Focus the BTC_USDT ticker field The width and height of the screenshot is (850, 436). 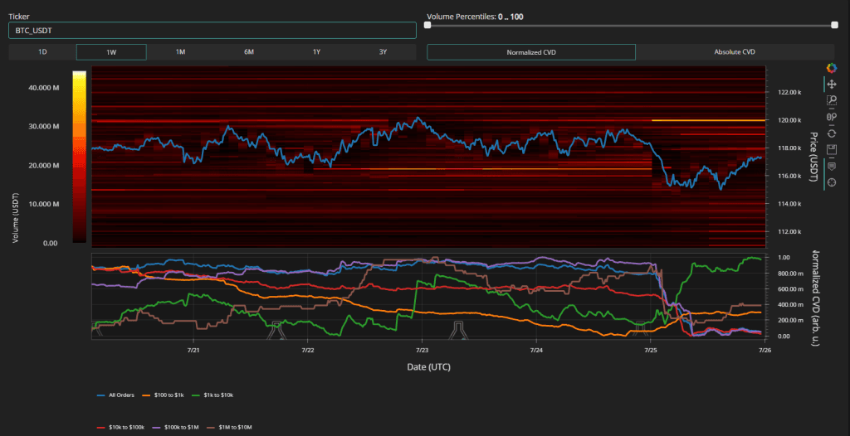[x=212, y=31]
